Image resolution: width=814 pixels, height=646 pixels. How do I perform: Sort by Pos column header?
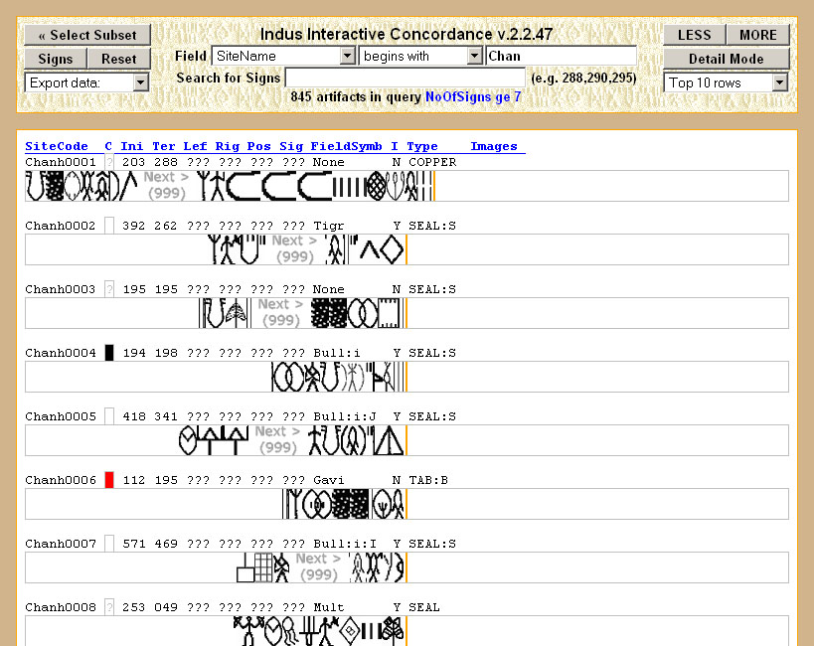[x=258, y=146]
